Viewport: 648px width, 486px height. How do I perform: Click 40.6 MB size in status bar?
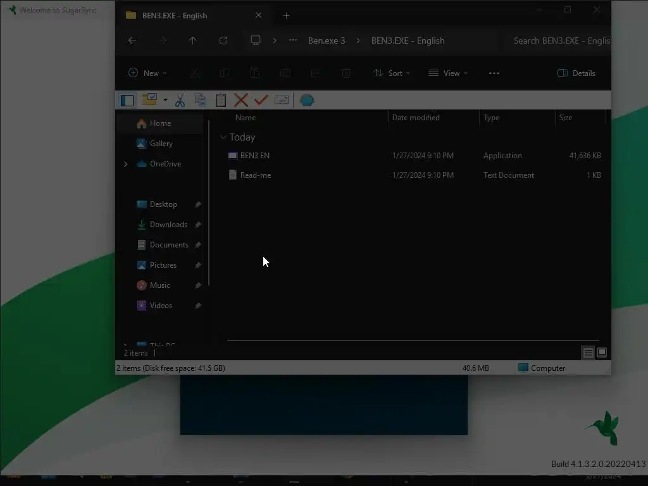(x=476, y=368)
